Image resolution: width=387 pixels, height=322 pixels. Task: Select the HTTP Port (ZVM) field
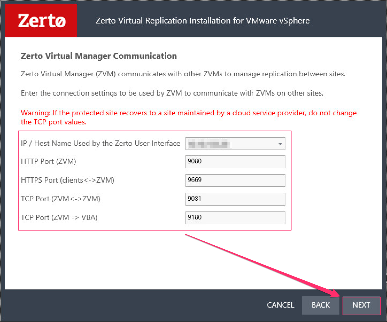[235, 162]
